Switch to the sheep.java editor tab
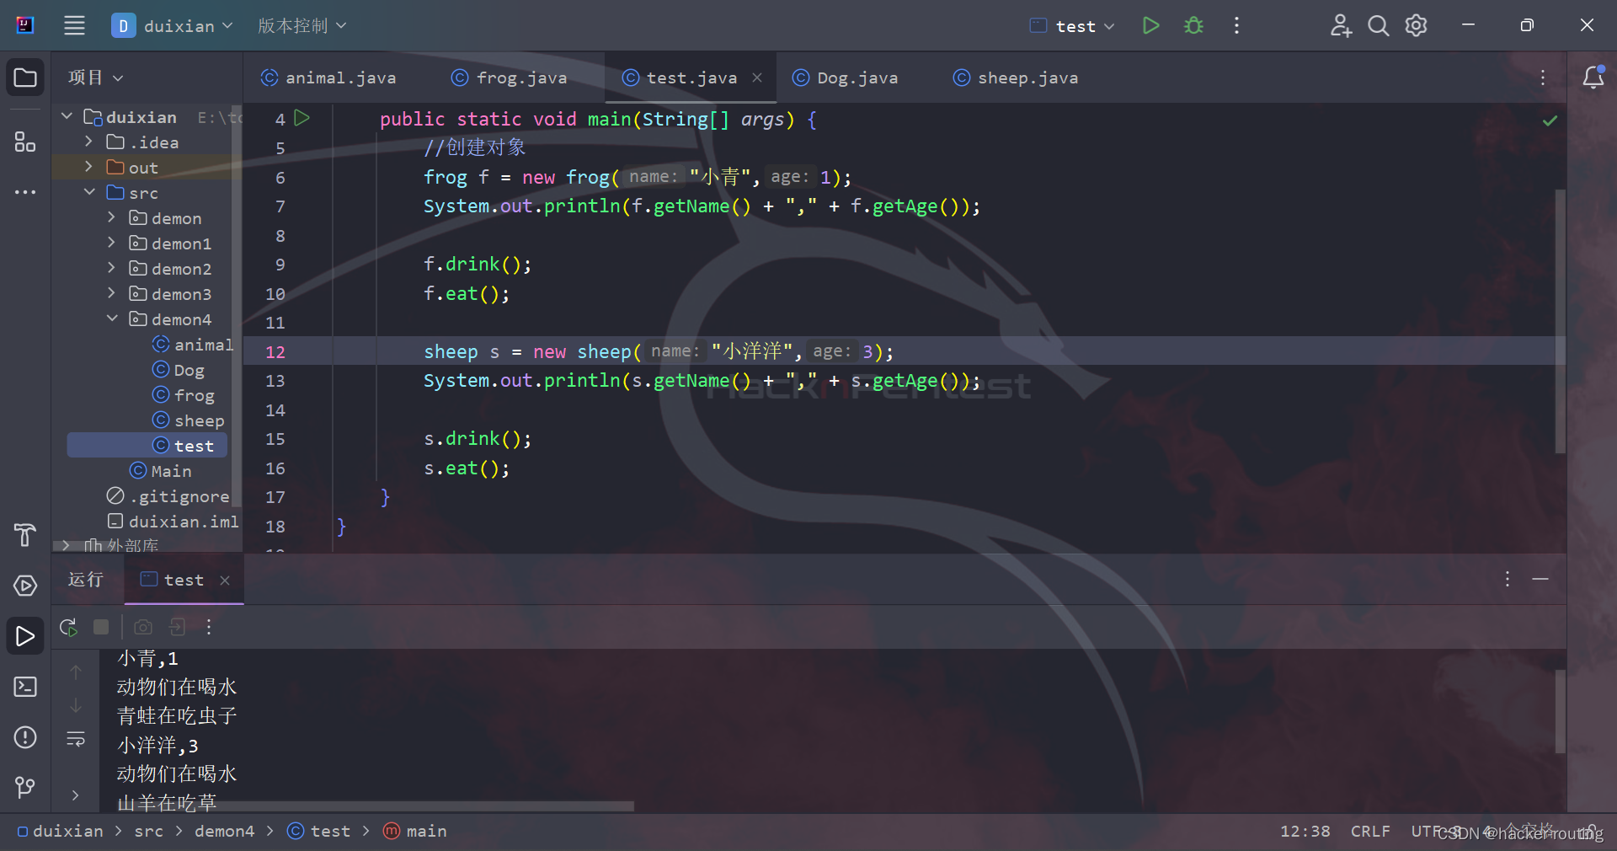The width and height of the screenshot is (1617, 851). click(1016, 78)
